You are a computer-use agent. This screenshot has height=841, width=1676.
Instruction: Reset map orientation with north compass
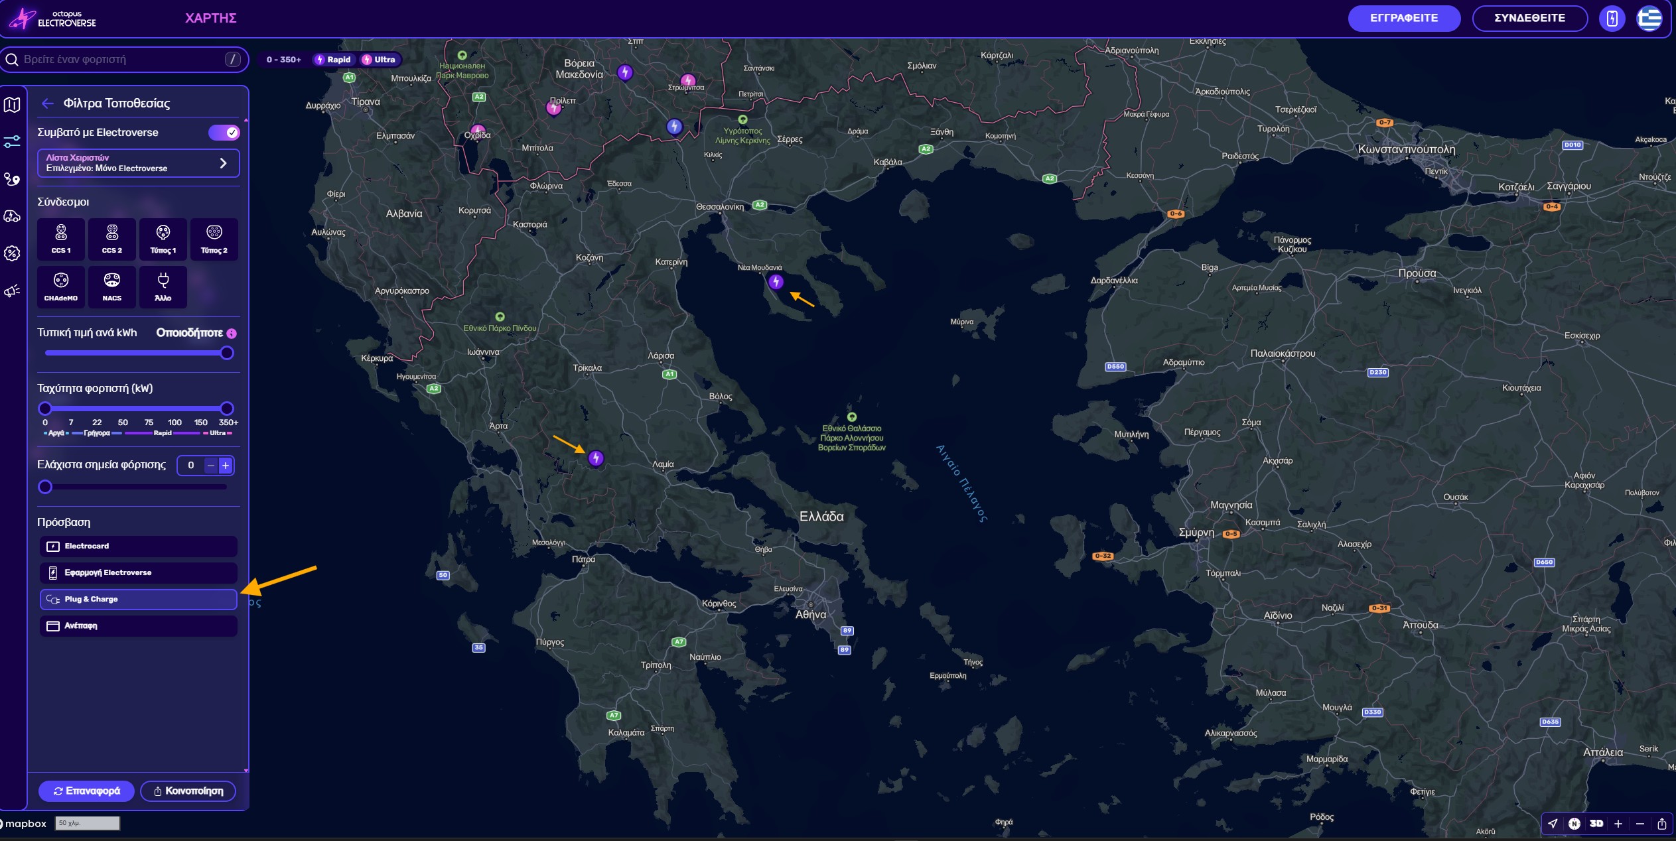tap(1574, 824)
